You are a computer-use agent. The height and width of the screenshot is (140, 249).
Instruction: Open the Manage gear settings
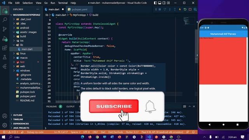(5, 125)
